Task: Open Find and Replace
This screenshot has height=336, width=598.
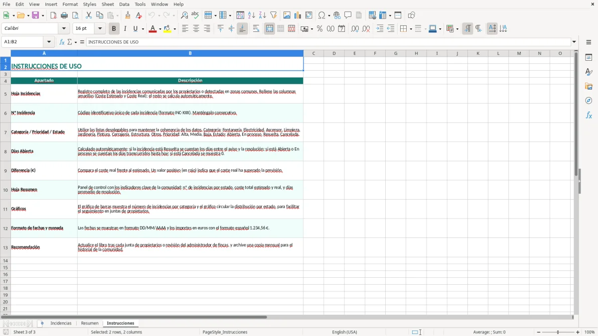Action: pos(184,15)
